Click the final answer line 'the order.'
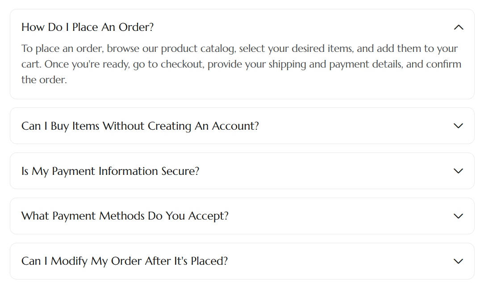The image size is (488, 292). point(44,80)
